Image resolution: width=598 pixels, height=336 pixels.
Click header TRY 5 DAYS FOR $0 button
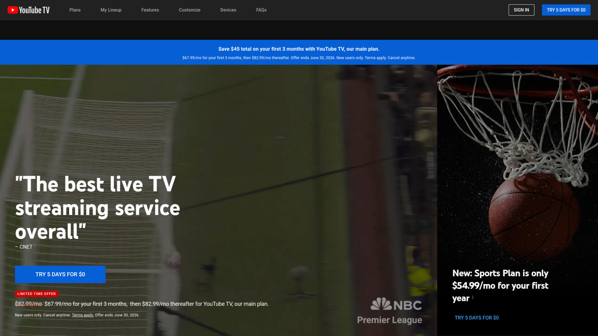[566, 10]
